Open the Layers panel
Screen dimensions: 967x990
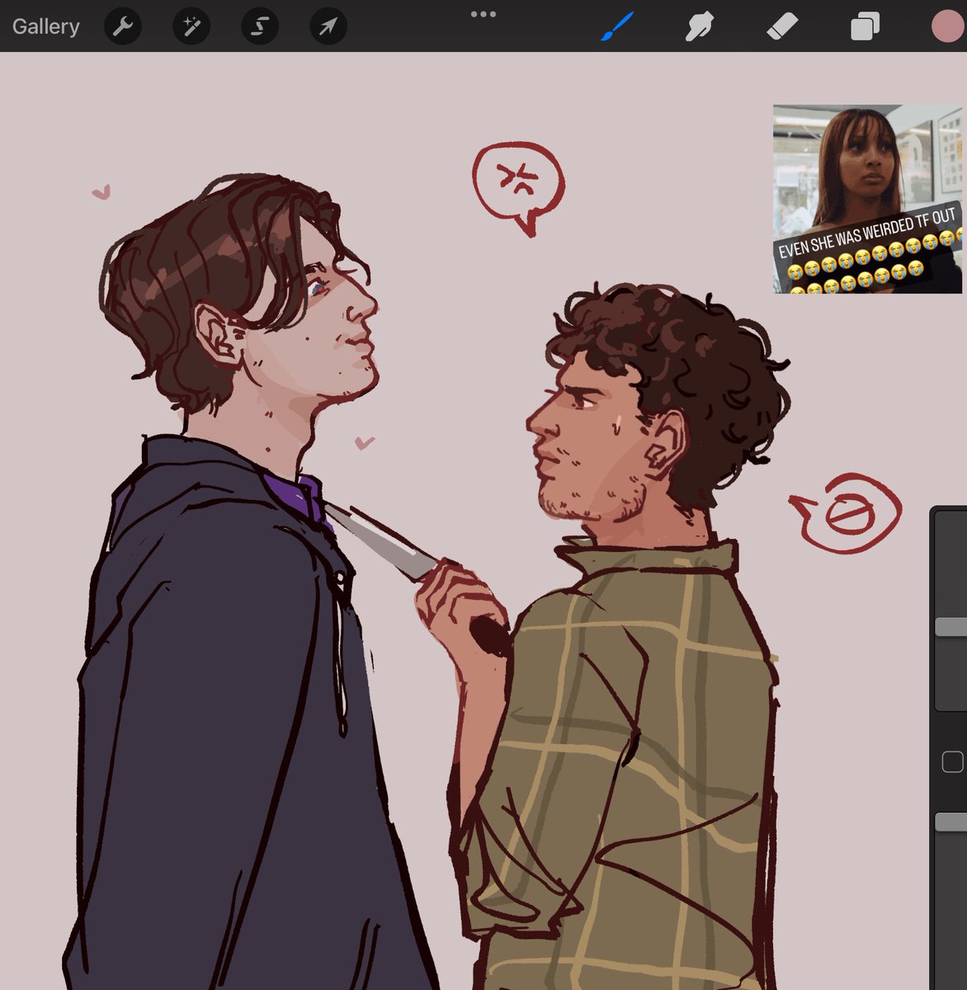coord(865,27)
